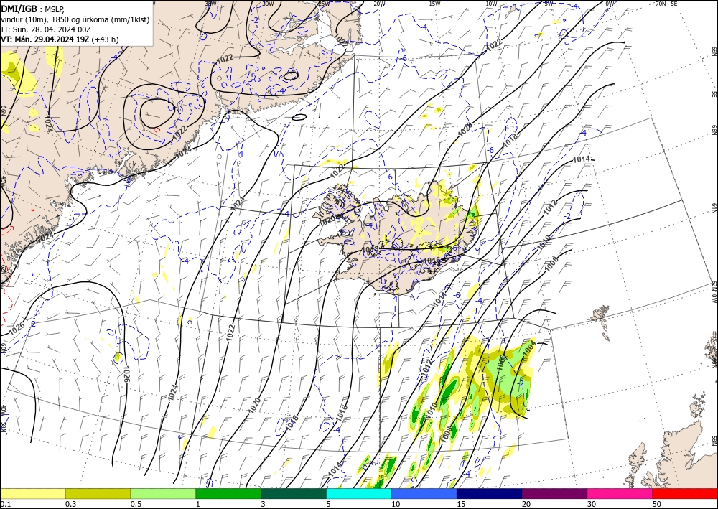The image size is (718, 509).
Task: Click the light yellow 0.1–0.3 legend swatch
Action: 32,493
